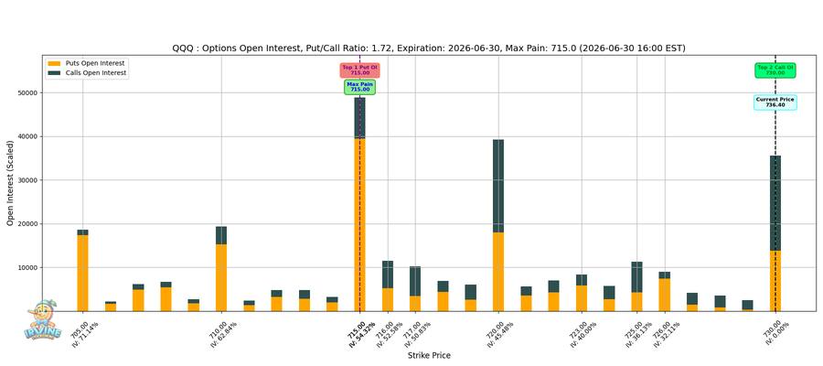Click the green 'Max Pain 715.00' annotation box

(359, 87)
